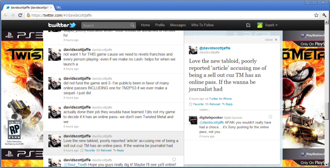Open the Profile nav item

tap(160, 25)
